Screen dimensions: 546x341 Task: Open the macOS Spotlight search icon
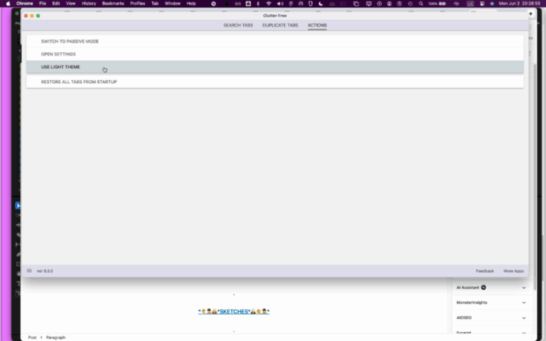click(421, 4)
